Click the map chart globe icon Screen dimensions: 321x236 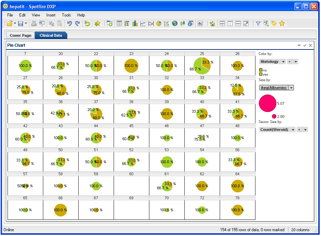tap(175, 23)
